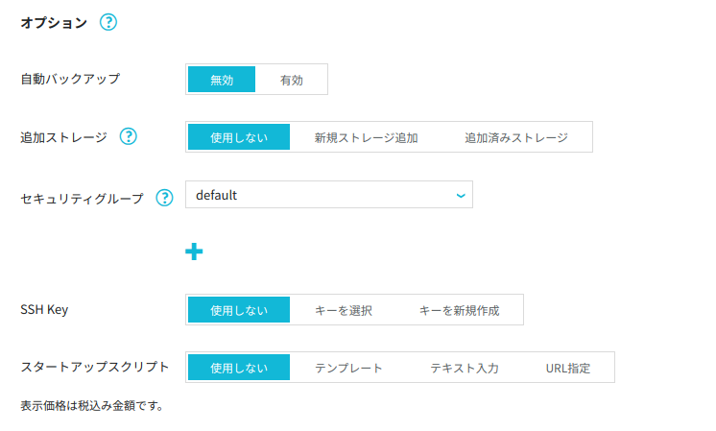The width and height of the screenshot is (716, 431).
Task: Choose キーを選択 for SSH Key
Action: tap(344, 309)
